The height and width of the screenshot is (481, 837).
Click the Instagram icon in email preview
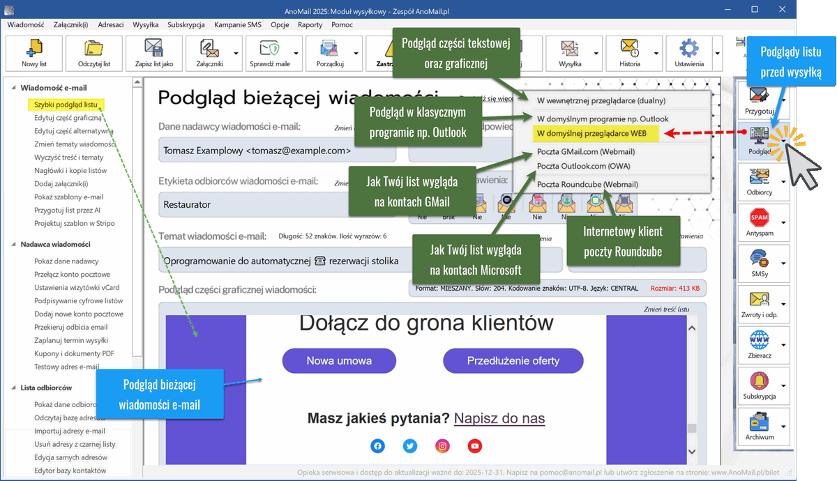click(442, 445)
